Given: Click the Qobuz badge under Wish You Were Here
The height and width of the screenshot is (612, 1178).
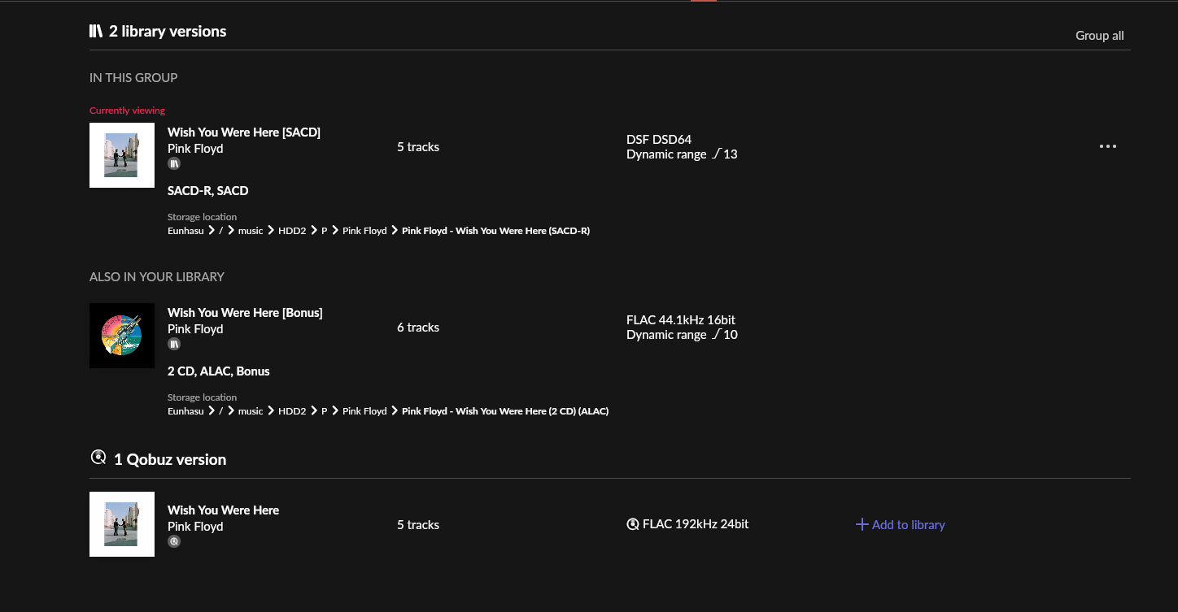Looking at the screenshot, I should (174, 542).
